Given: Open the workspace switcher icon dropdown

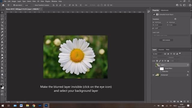Looking at the screenshot, I should (x=184, y=5).
